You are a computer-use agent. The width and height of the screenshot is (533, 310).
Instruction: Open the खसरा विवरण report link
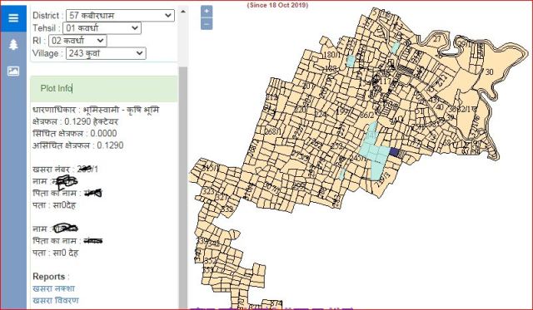pyautogui.click(x=56, y=301)
